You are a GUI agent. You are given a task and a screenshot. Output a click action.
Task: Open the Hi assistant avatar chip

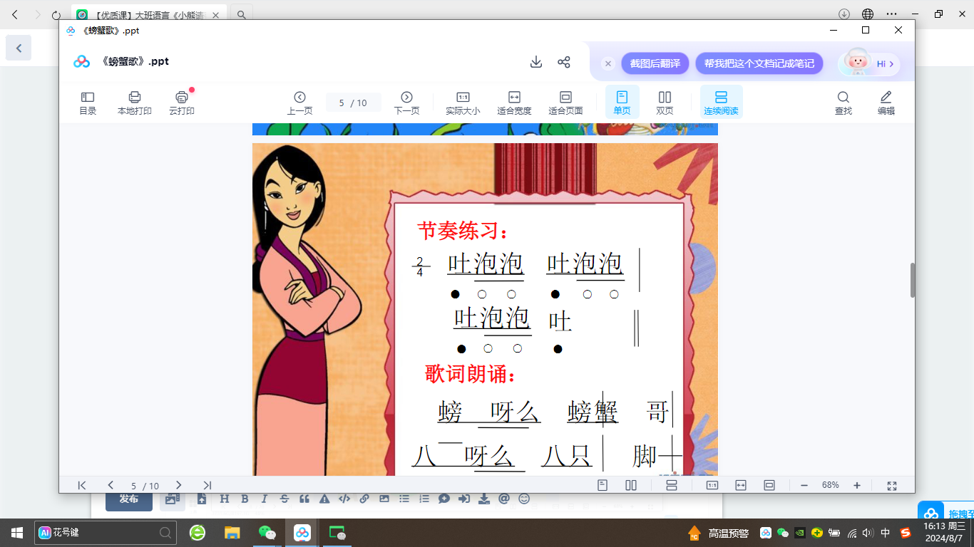tap(869, 63)
